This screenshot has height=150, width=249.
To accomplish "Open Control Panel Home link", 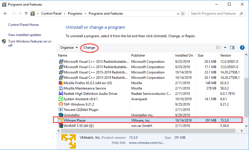I will pyautogui.click(x=23, y=24).
